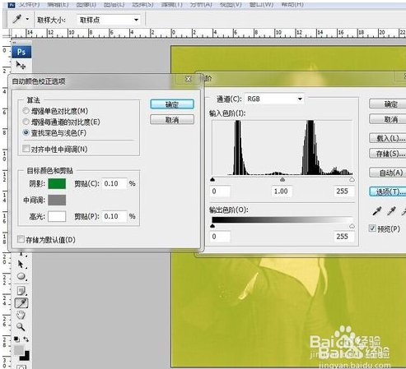Open the channel RGB dropdown
The width and height of the screenshot is (406, 369).
274,99
